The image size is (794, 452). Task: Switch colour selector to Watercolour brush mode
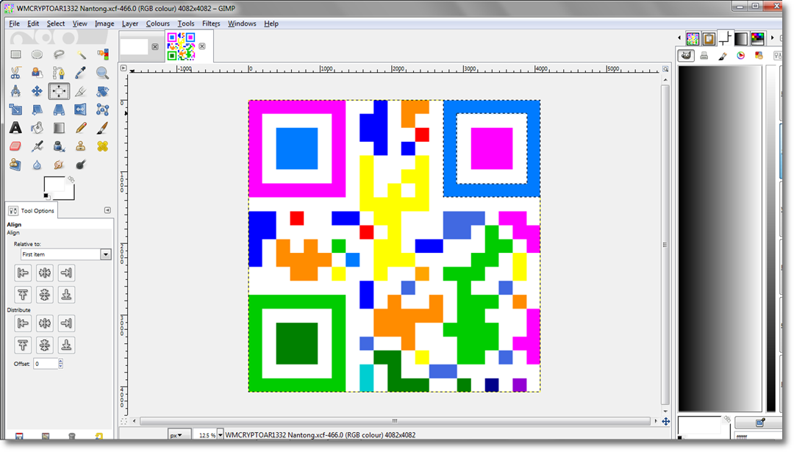coord(723,56)
